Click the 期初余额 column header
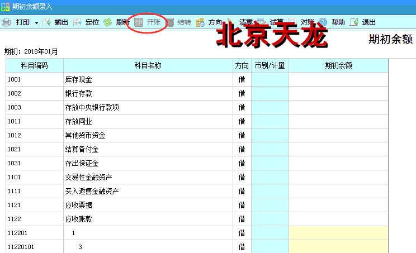 [x=338, y=65]
